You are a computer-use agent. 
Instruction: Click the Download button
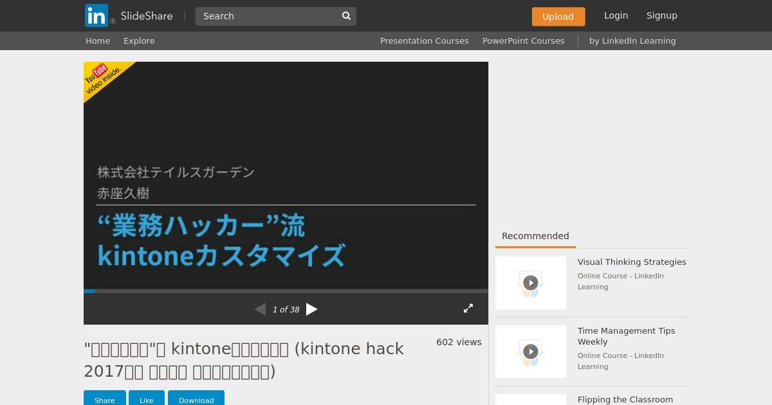196,399
